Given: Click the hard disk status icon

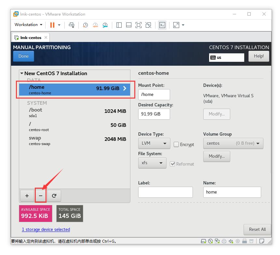Looking at the screenshot, I should click(x=203, y=241).
